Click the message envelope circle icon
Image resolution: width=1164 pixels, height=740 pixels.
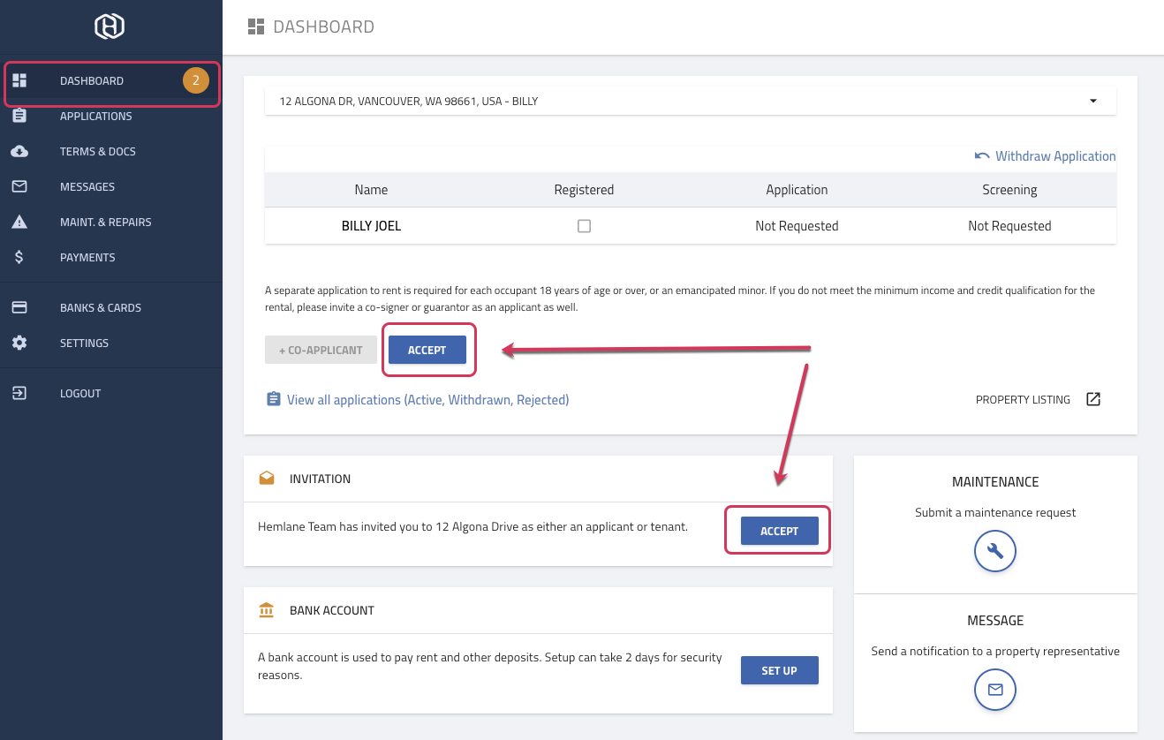[x=994, y=690]
